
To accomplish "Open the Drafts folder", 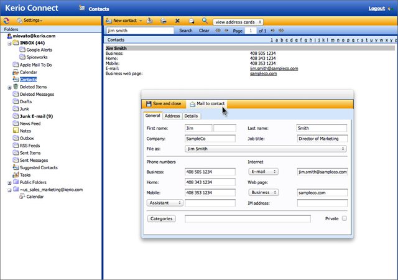I will 25,101.
